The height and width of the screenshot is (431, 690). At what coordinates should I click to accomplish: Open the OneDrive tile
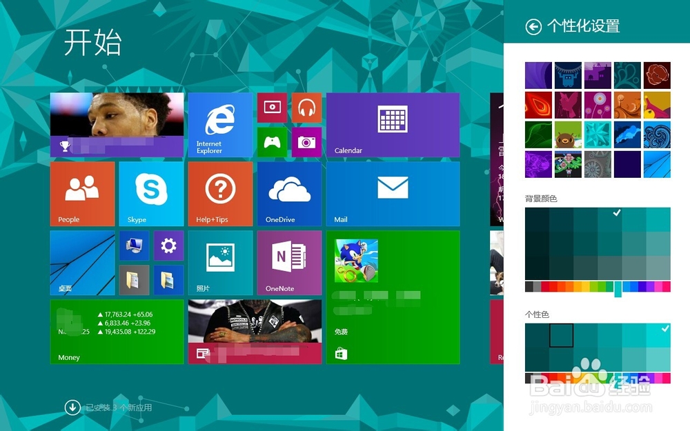pos(288,194)
